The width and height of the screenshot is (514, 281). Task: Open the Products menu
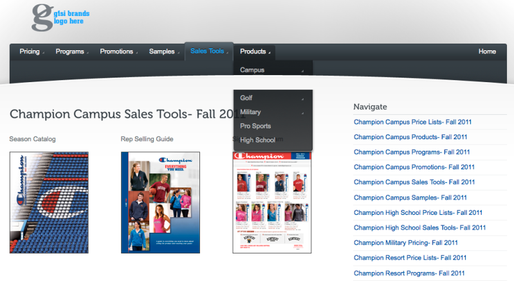click(x=255, y=51)
